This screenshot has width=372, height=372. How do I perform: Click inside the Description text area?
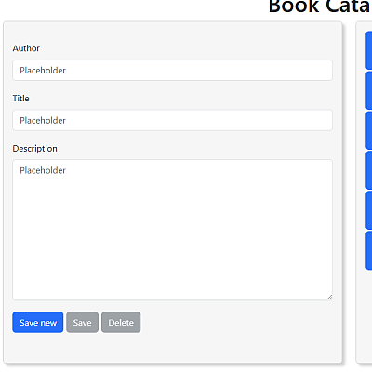(172, 230)
